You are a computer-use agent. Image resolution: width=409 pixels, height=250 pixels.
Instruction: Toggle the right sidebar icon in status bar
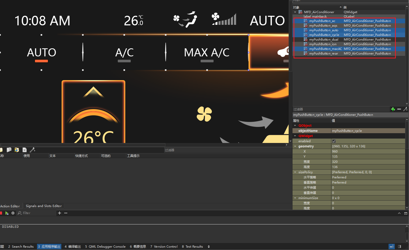pyautogui.click(x=399, y=246)
